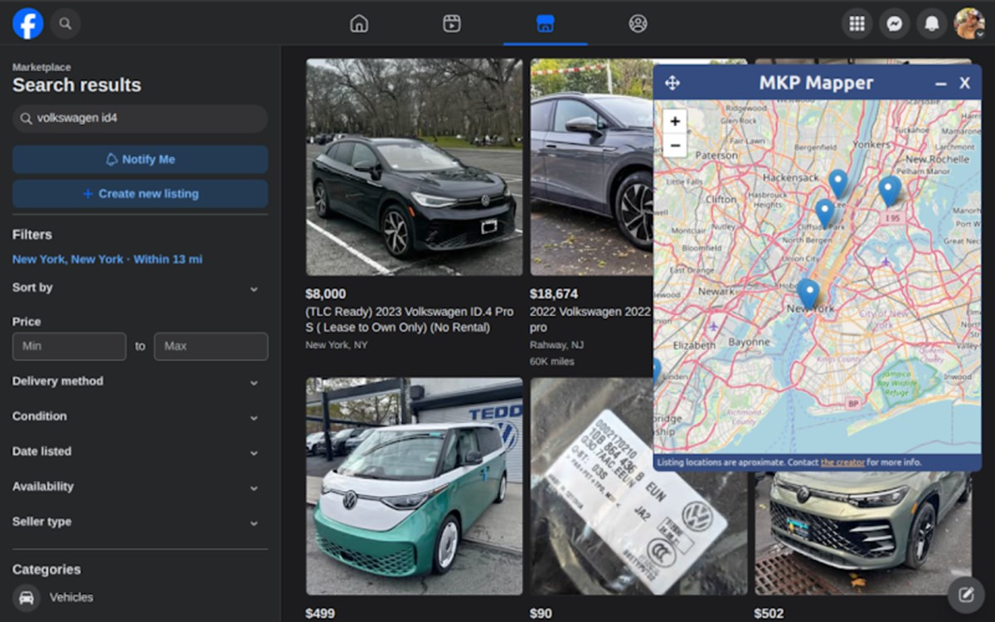Click Create new listing button
This screenshot has height=622, width=995.
point(140,194)
